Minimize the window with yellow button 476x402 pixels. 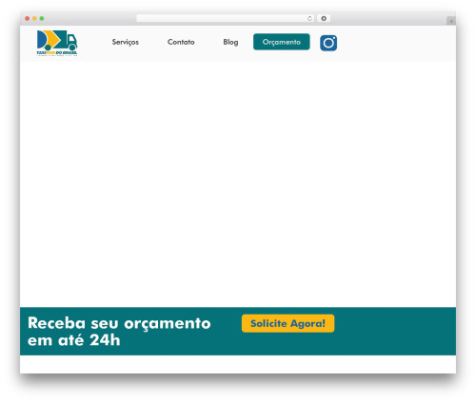pyautogui.click(x=34, y=19)
